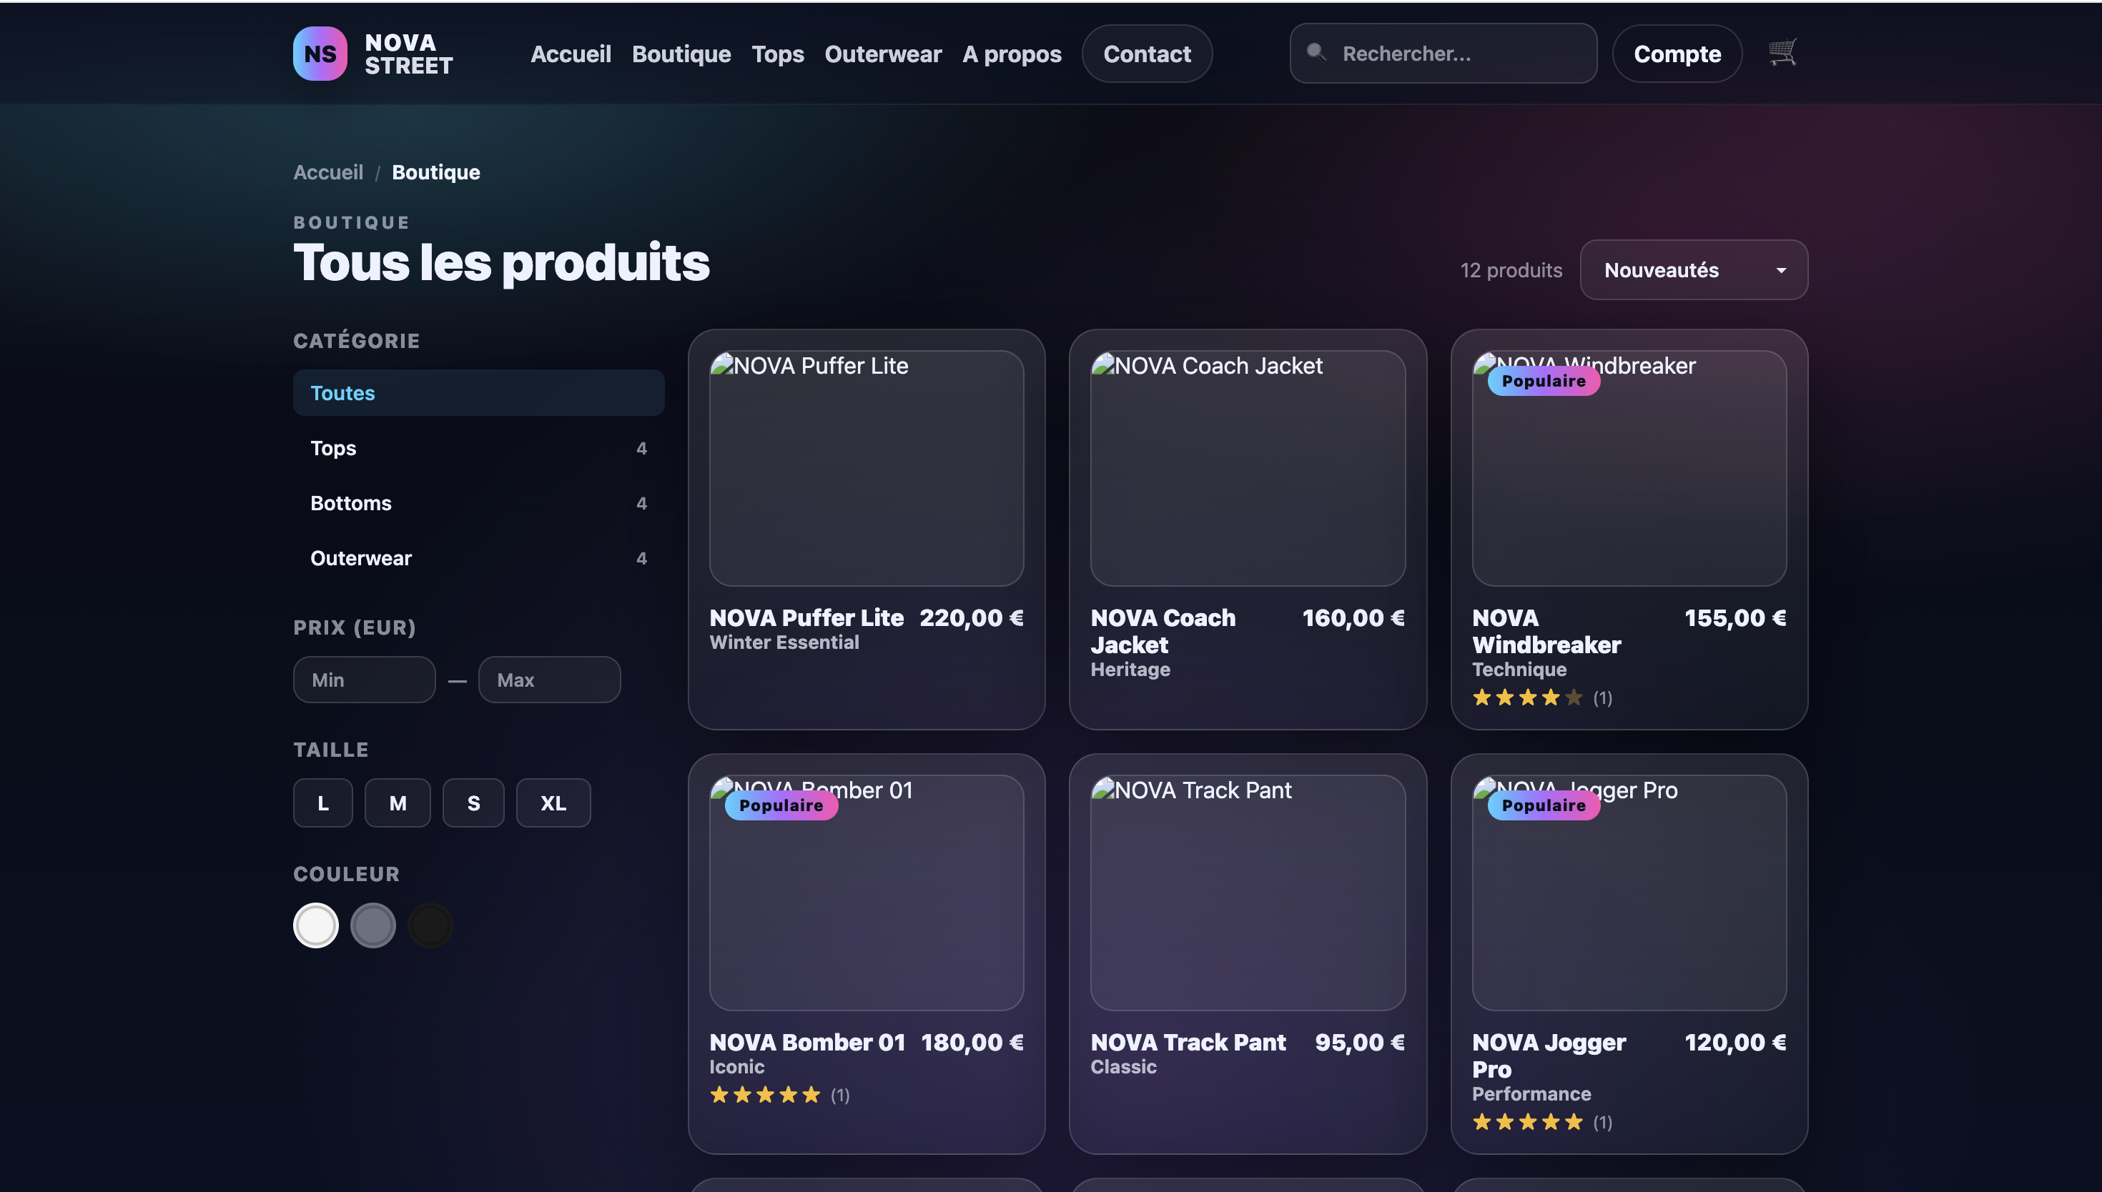Click the Accueil breadcrumb link

327,172
